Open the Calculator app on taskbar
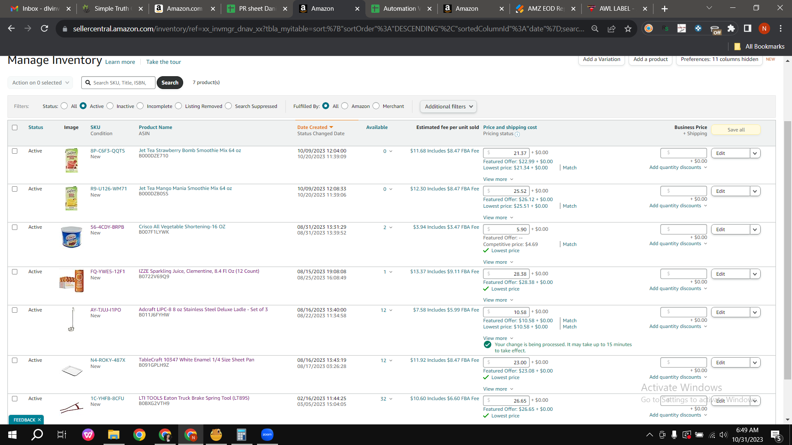Viewport: 792px width, 445px height. coord(241,435)
